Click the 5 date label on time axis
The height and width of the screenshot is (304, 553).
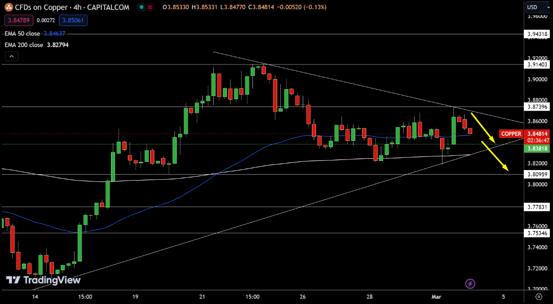click(x=503, y=297)
